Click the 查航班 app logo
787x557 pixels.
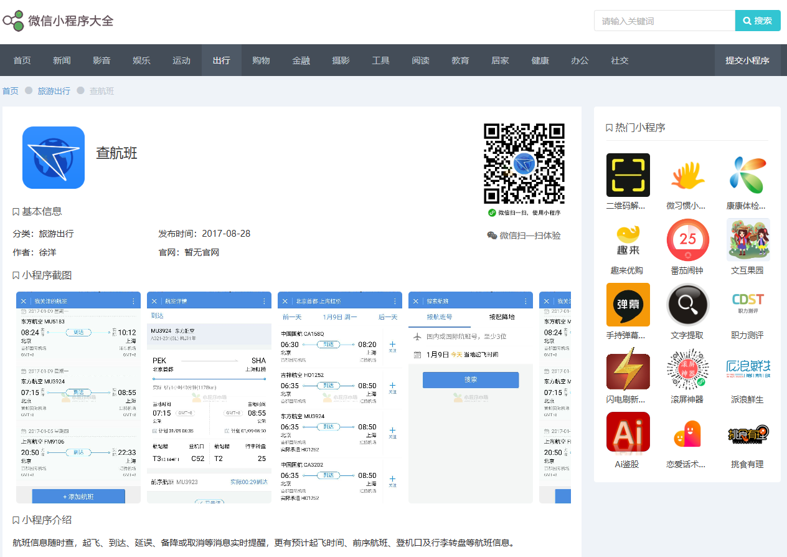[x=54, y=158]
